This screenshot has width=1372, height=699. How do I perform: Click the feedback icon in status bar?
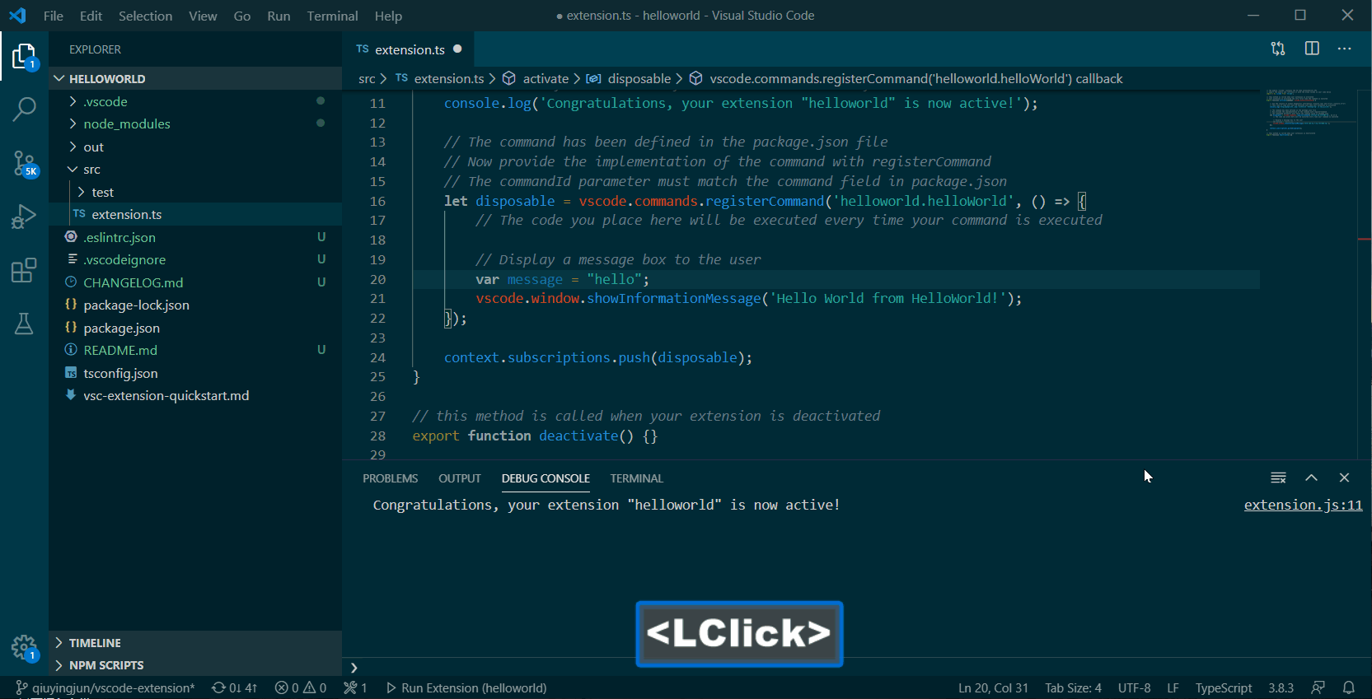click(1318, 687)
